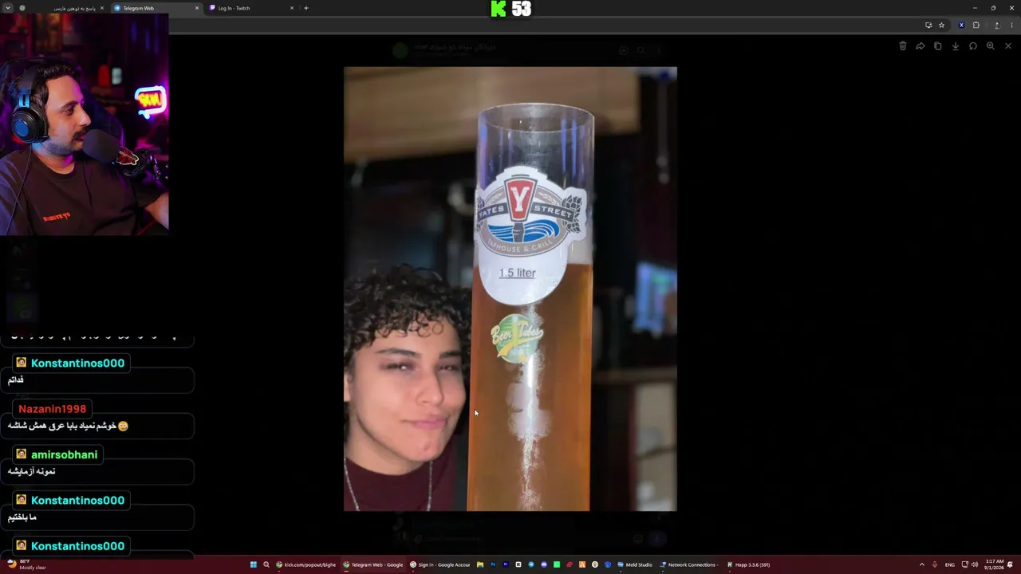Image resolution: width=1021 pixels, height=574 pixels.
Task: Copy the image with the copy icon
Action: pos(938,46)
